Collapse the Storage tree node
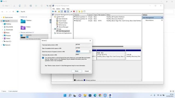The width and height of the screenshot is (175, 98). click(53, 29)
